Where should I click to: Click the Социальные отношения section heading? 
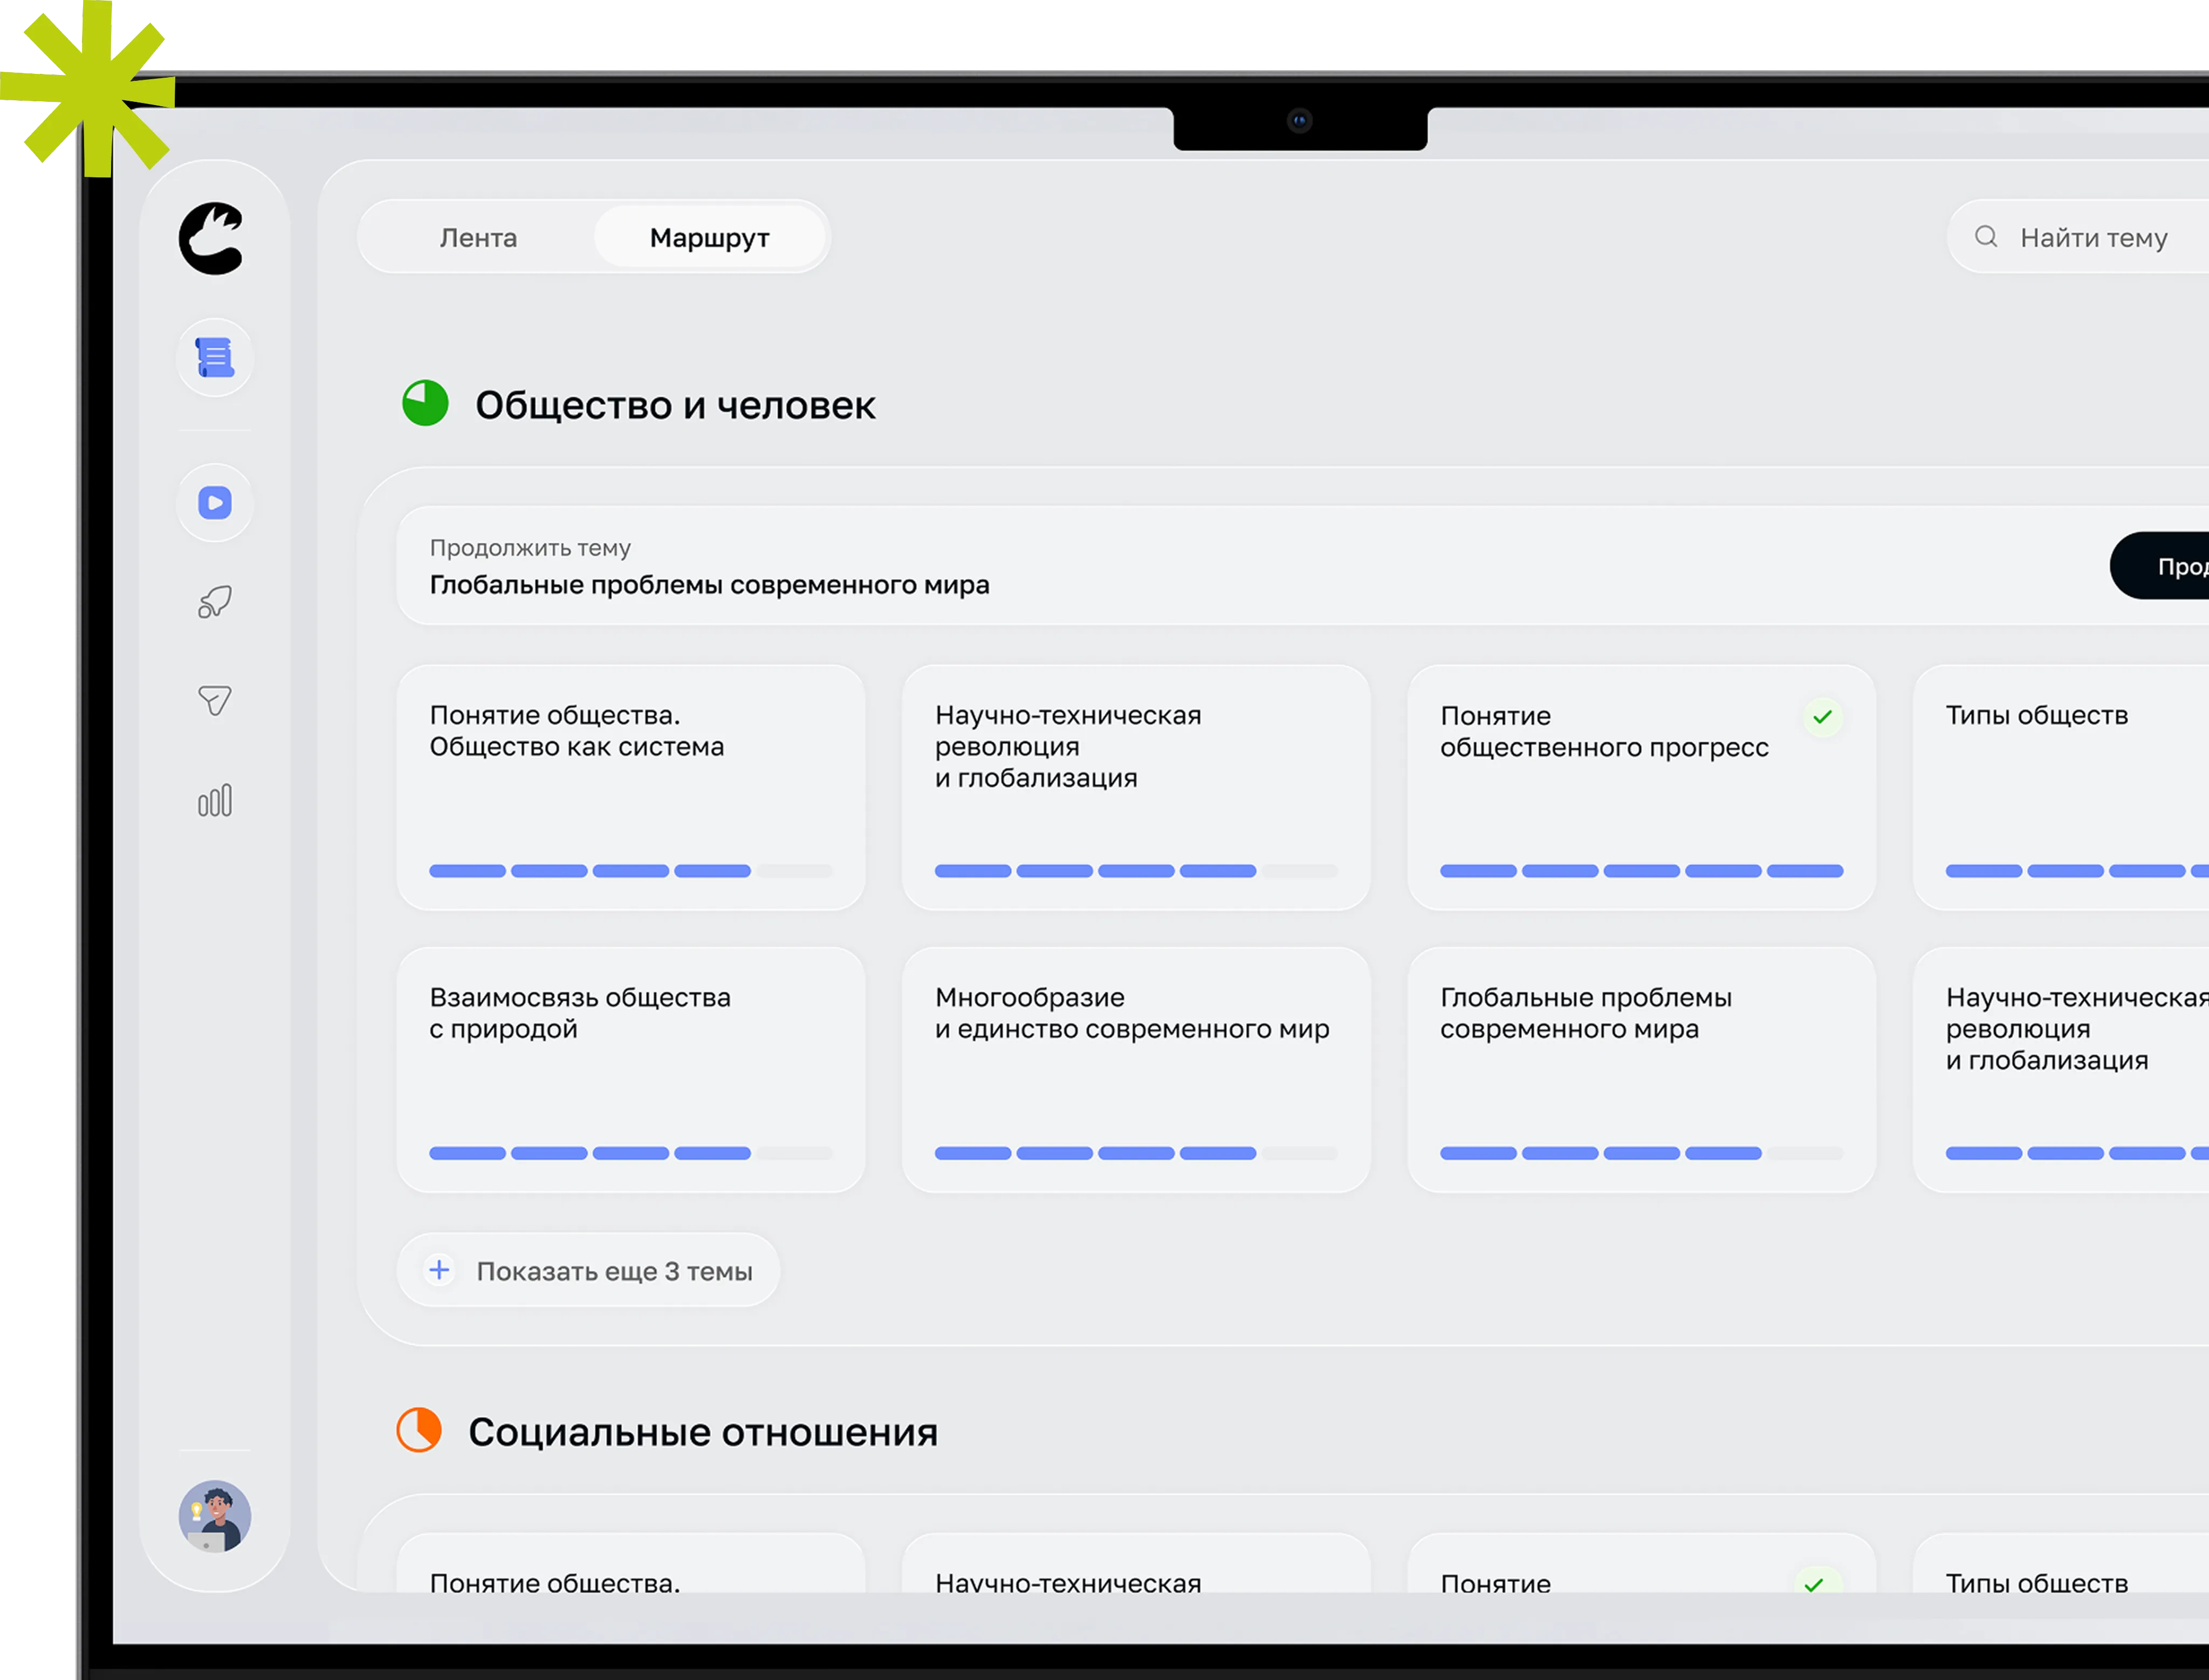tap(703, 1432)
